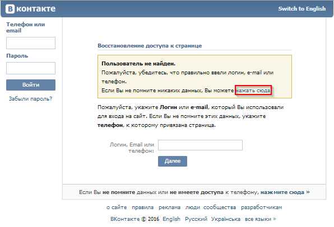The width and height of the screenshot is (334, 227).
Task: Expand все языки » language list
Action: pos(260,219)
